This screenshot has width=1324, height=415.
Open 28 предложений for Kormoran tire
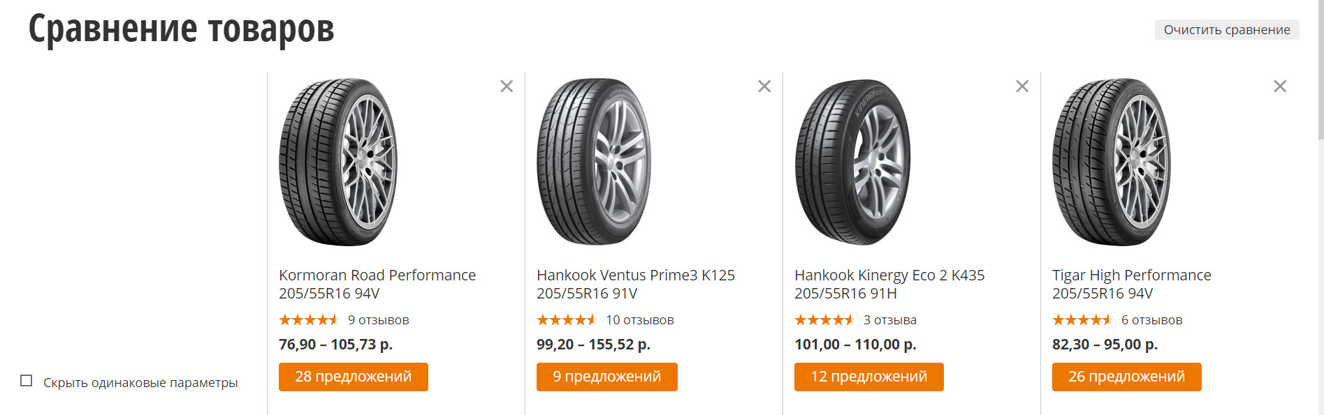point(353,377)
